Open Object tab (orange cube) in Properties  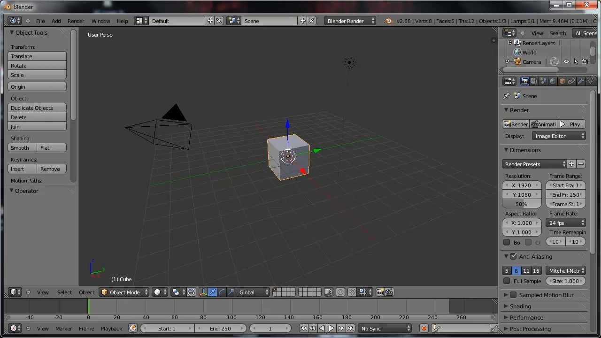point(562,81)
